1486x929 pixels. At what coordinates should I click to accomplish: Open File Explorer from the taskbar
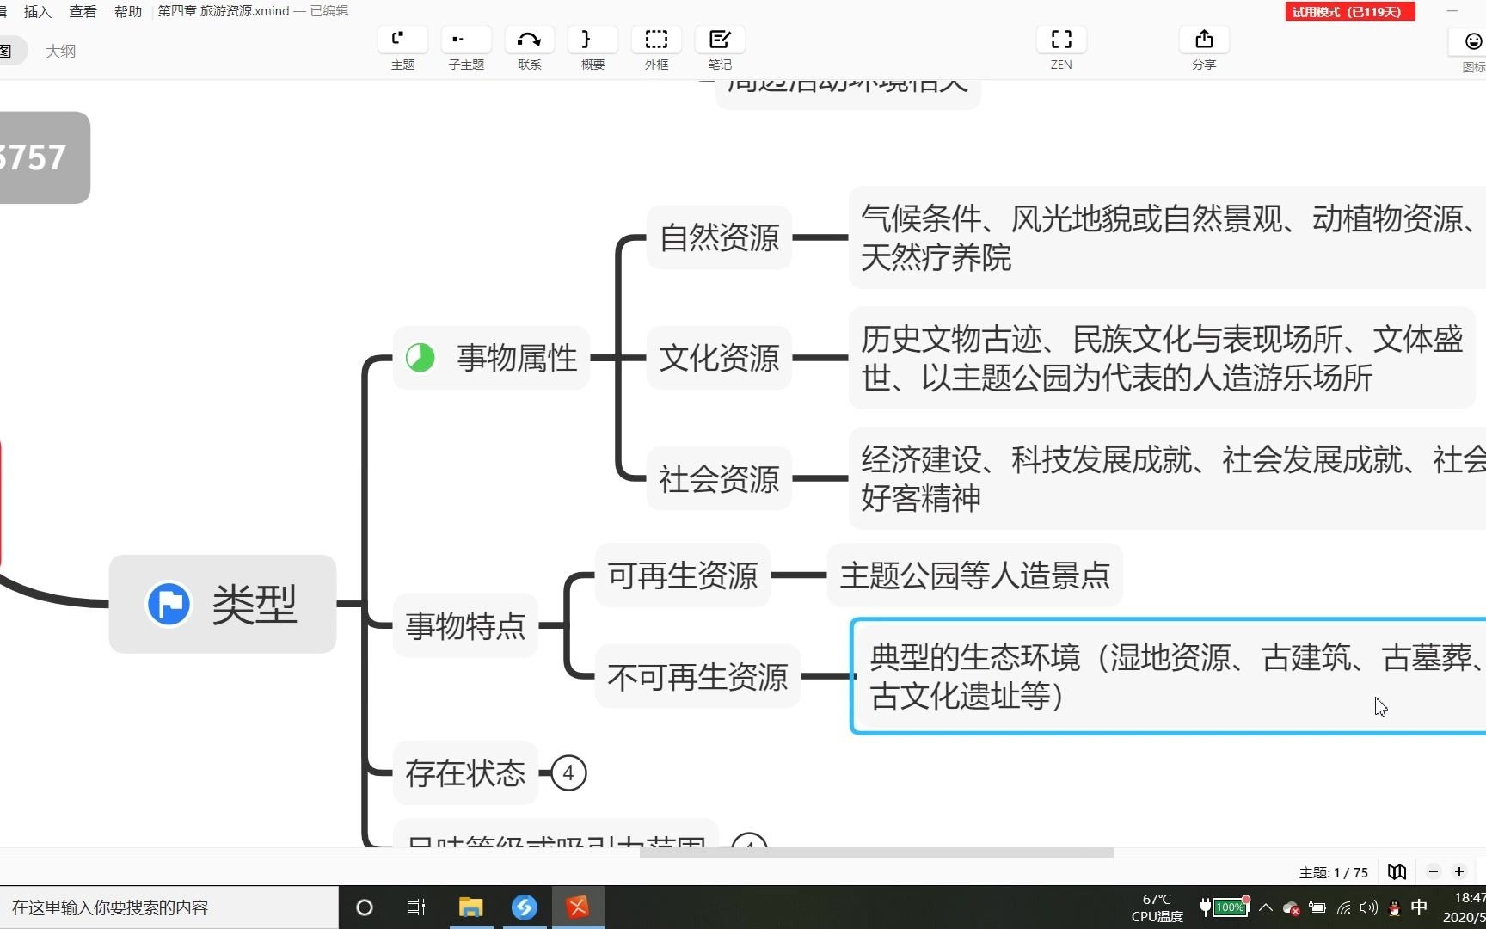[x=470, y=907]
